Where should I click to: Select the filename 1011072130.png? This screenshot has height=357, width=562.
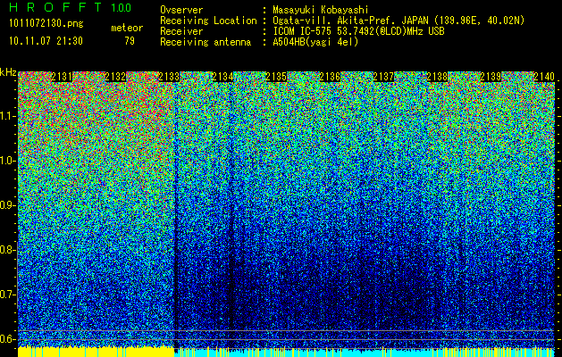(x=46, y=24)
